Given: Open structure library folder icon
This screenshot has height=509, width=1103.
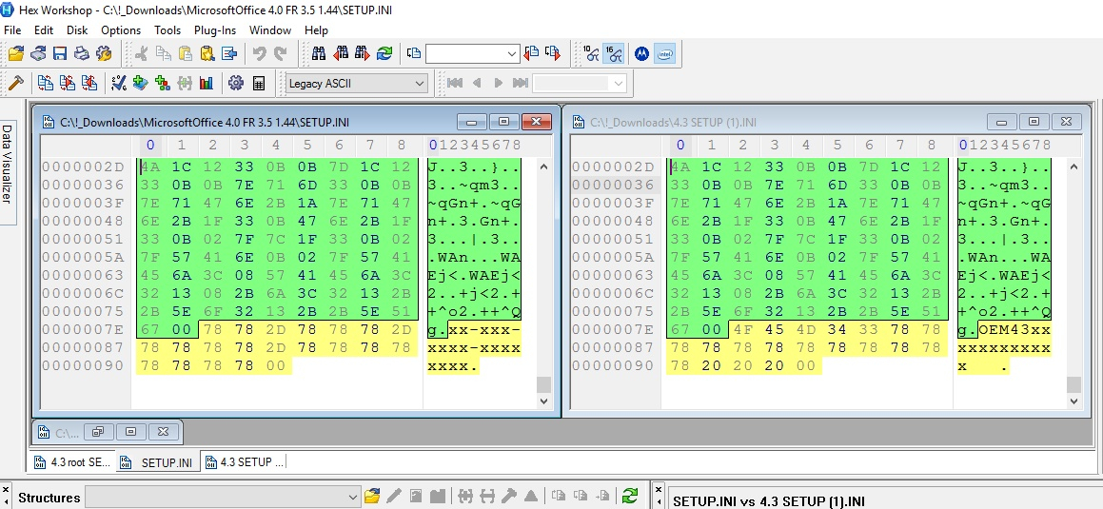Looking at the screenshot, I should [372, 496].
